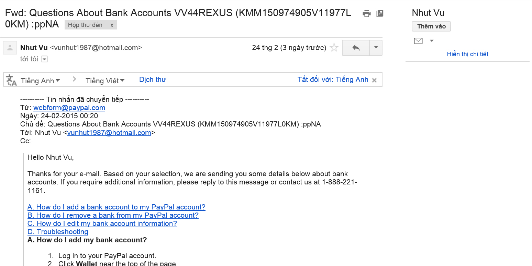The image size is (532, 266).
Task: Star this email from Nhut Vu
Action: point(334,48)
